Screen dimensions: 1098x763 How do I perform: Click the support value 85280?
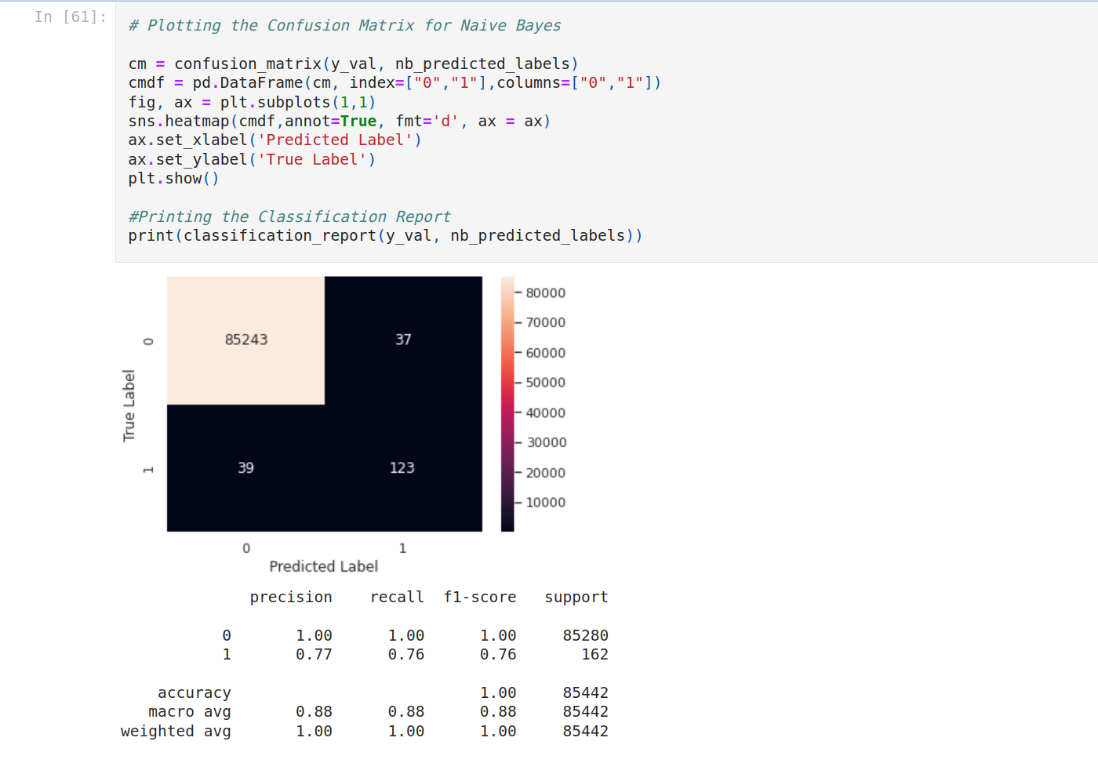[586, 635]
